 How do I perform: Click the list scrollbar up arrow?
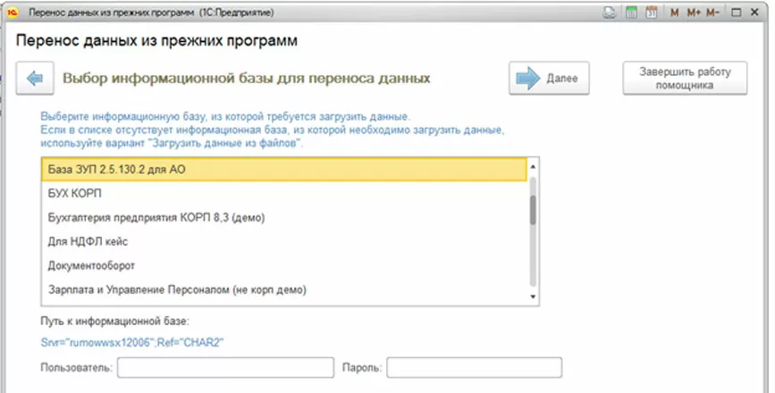click(x=533, y=167)
